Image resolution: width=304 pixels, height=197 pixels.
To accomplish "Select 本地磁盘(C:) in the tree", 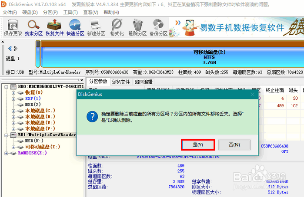I will click(40, 111).
